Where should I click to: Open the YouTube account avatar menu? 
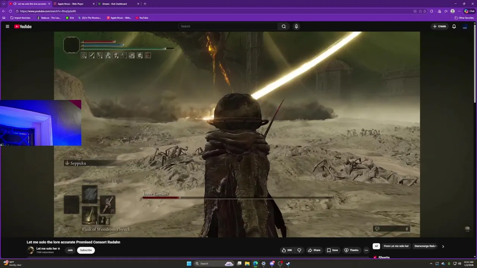tap(465, 26)
